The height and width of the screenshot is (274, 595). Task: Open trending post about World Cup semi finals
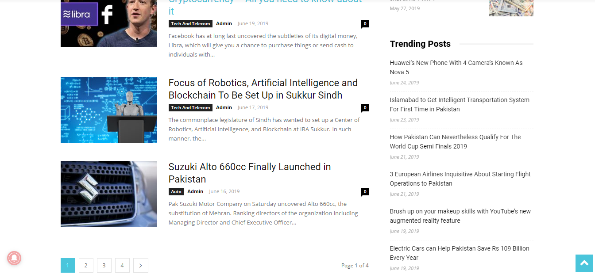coord(455,141)
